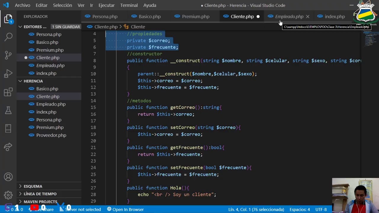Open the Selección menu

click(x=62, y=5)
